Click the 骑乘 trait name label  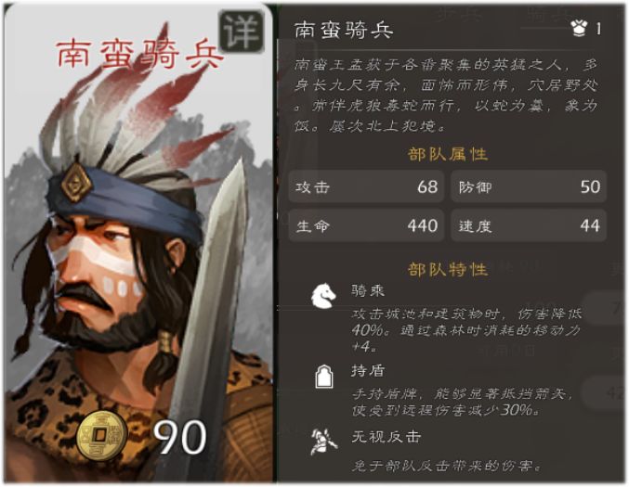[368, 290]
